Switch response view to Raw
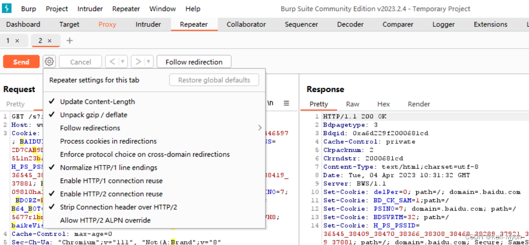 pyautogui.click(x=353, y=104)
